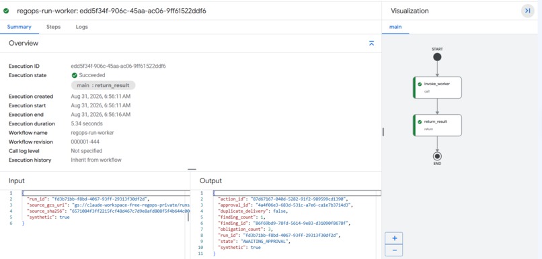Click the check icon on the invoke_worker node
The width and height of the screenshot is (542, 259).
point(420,84)
